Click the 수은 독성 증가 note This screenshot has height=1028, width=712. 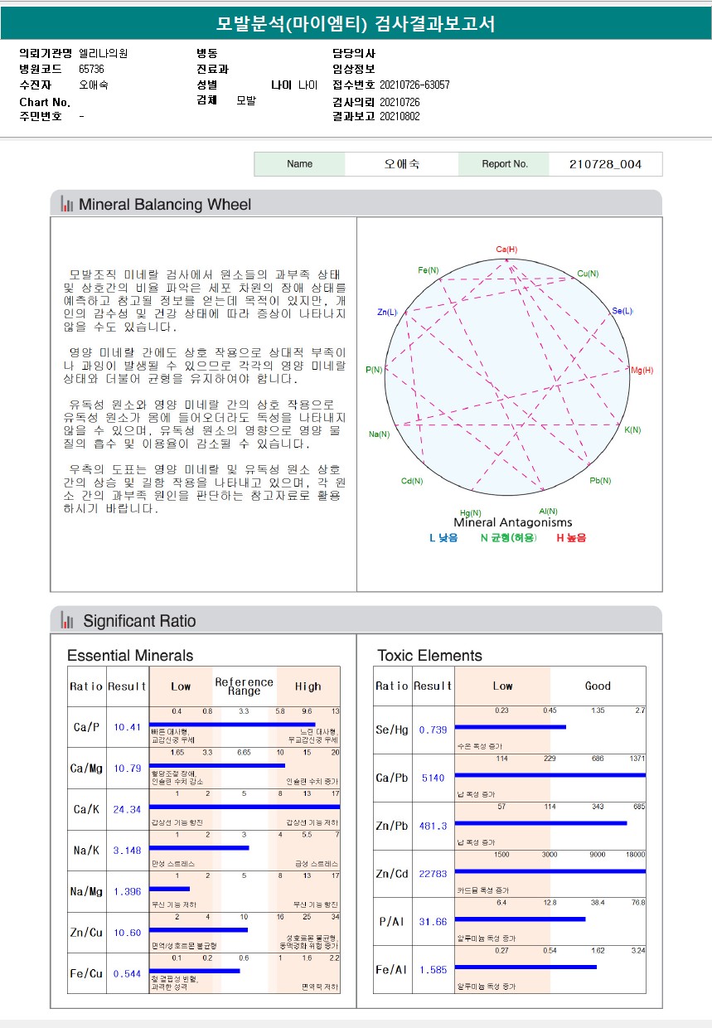tap(480, 746)
